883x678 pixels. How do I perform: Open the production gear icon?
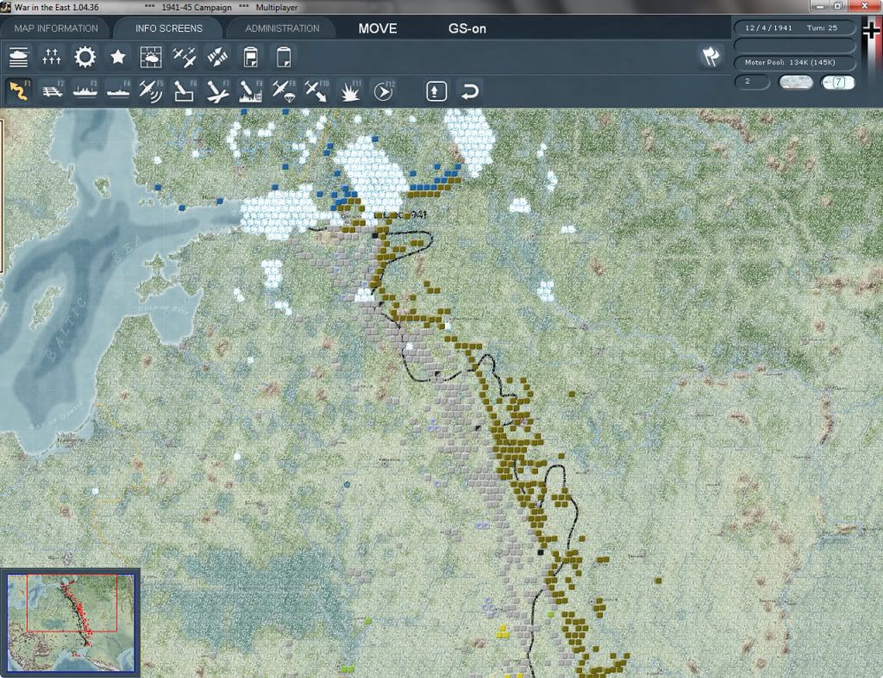[x=85, y=57]
